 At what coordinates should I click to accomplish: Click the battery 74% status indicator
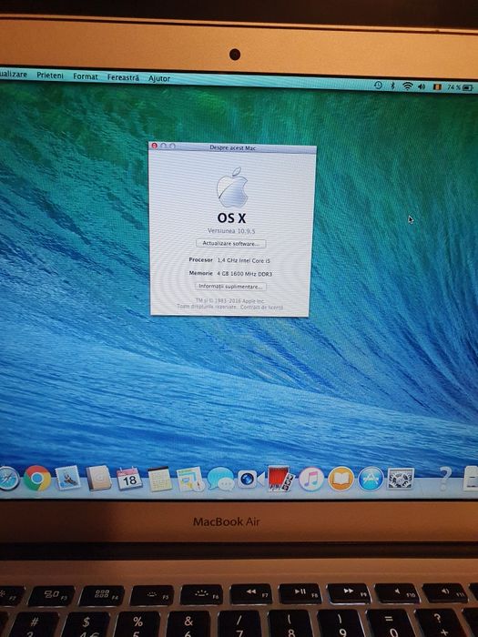coord(460,87)
